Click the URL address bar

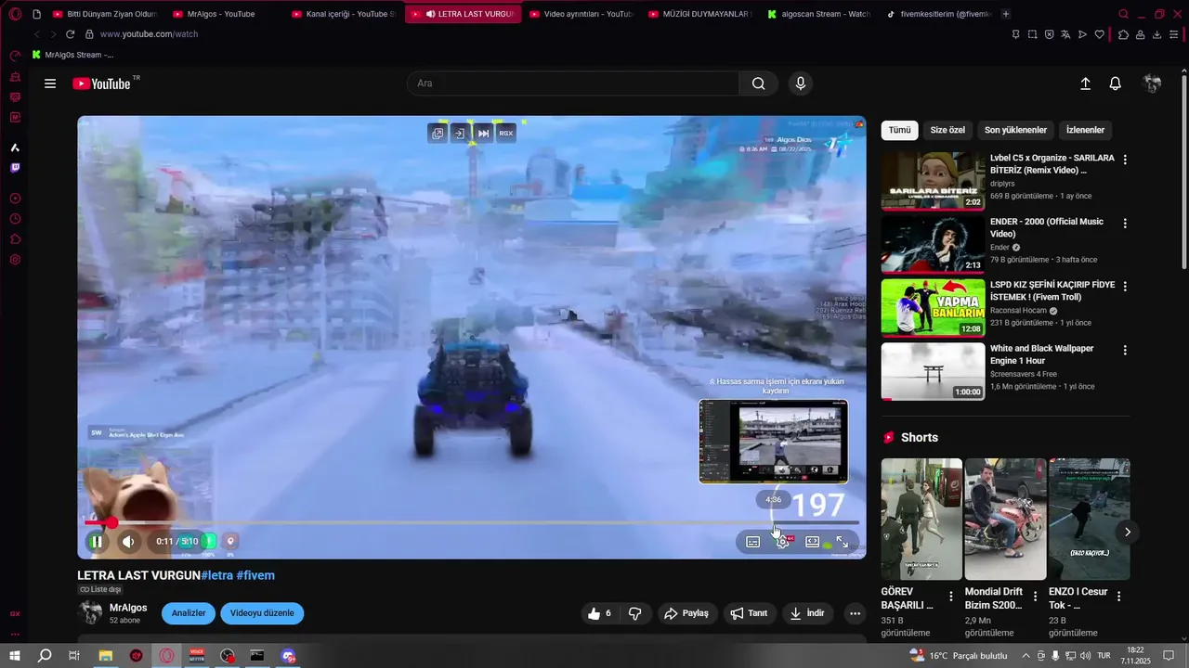(548, 34)
